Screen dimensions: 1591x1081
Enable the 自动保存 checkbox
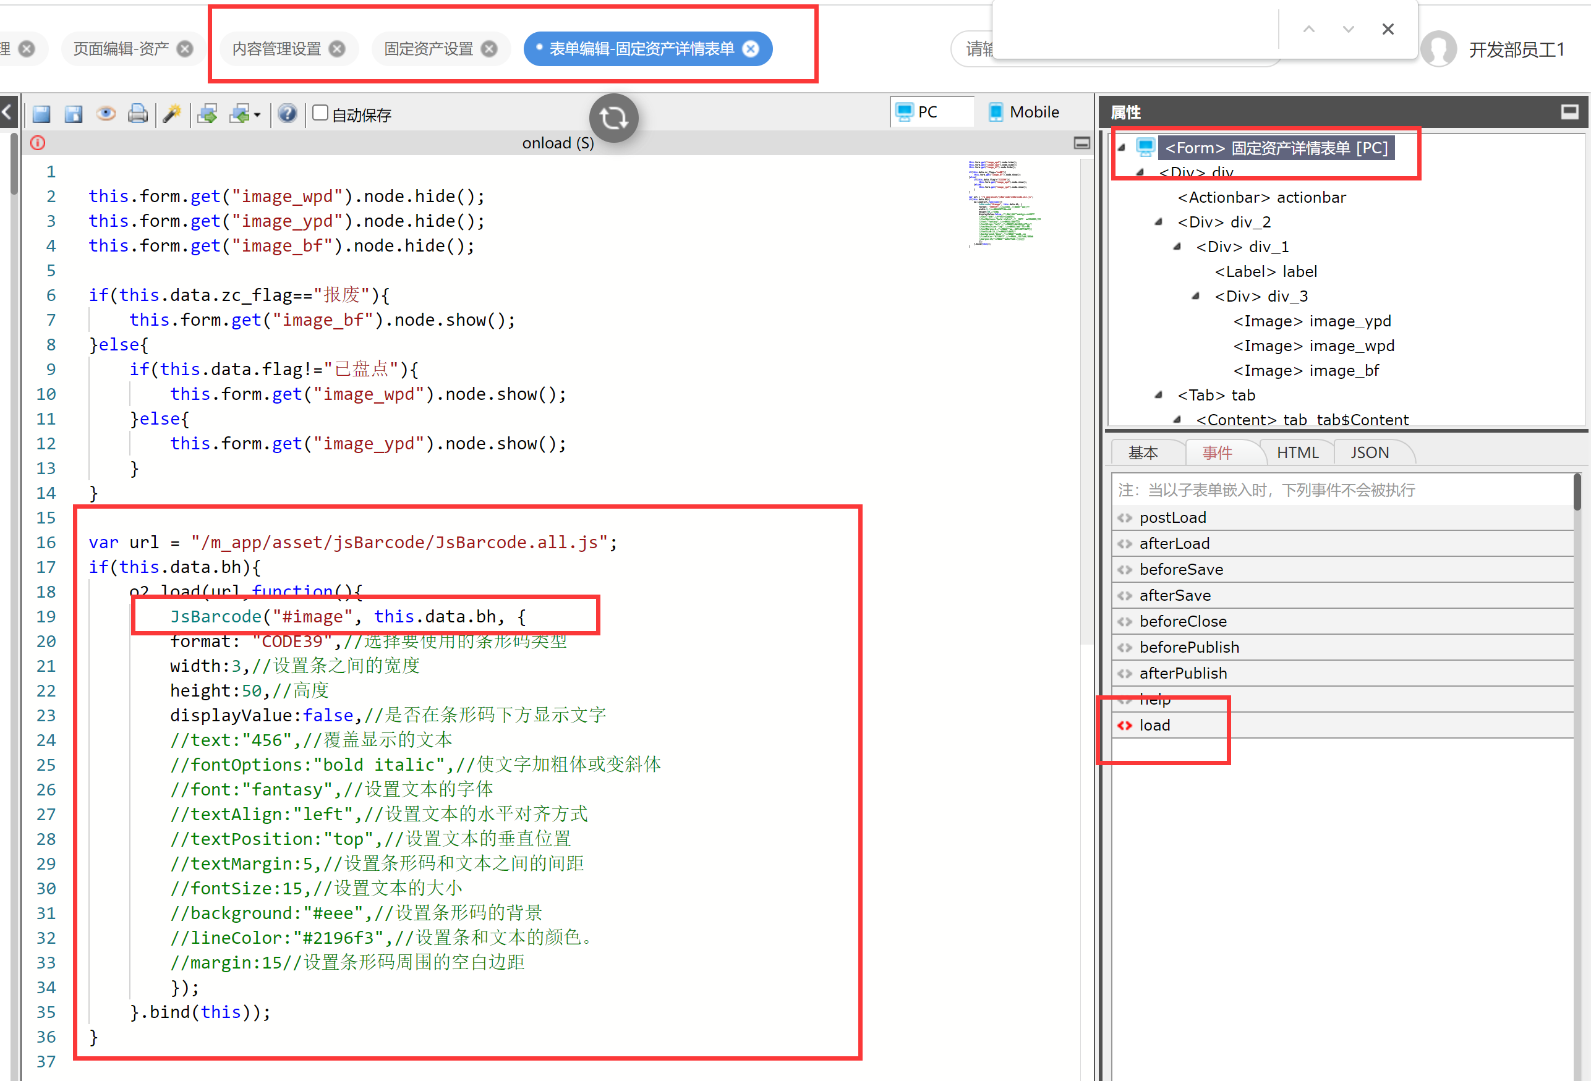coord(320,113)
